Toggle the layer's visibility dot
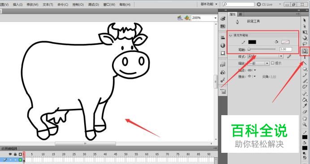Image resolution: width=310 pixels, height=164 pixels. 10,160
